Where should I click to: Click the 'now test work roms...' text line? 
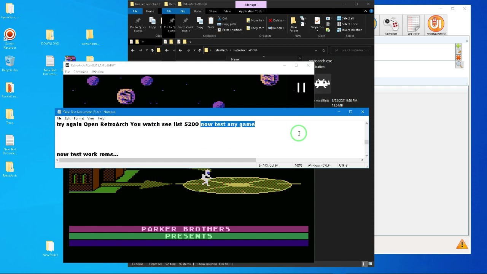(x=88, y=154)
